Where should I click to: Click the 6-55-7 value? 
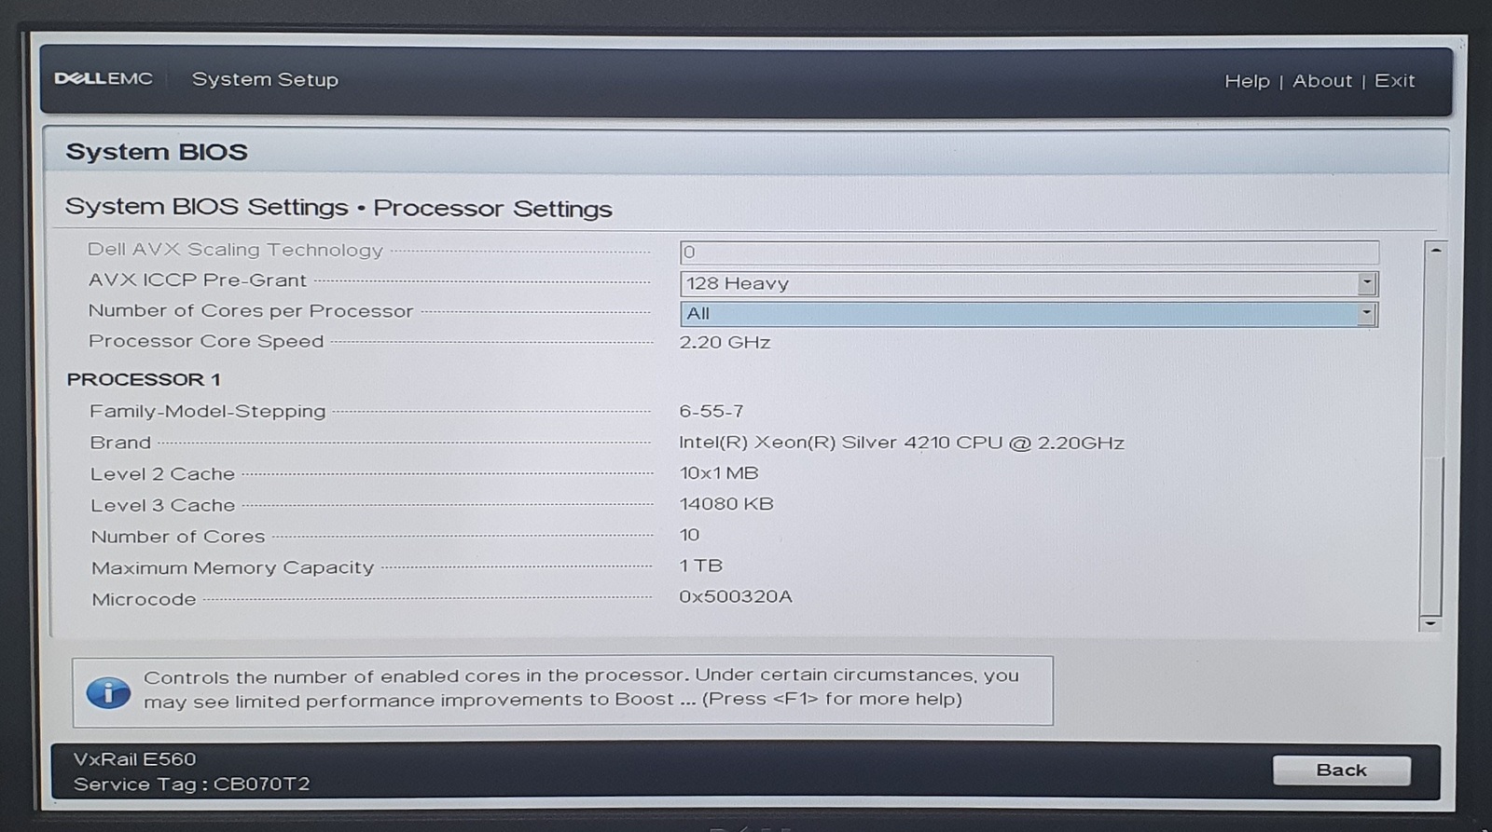711,411
